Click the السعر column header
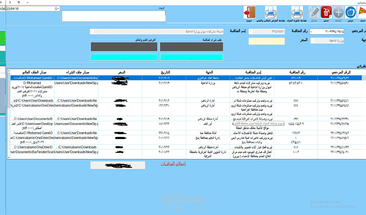The image size is (366, 215). coord(120,72)
